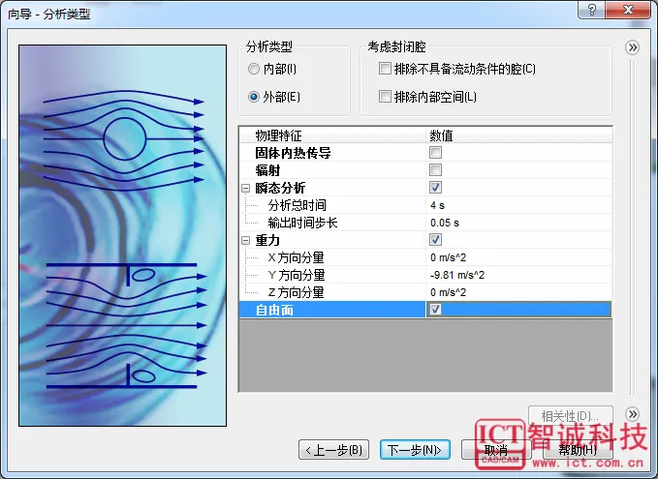Collapse the 重力 tree node
The image size is (658, 479).
pyautogui.click(x=245, y=241)
